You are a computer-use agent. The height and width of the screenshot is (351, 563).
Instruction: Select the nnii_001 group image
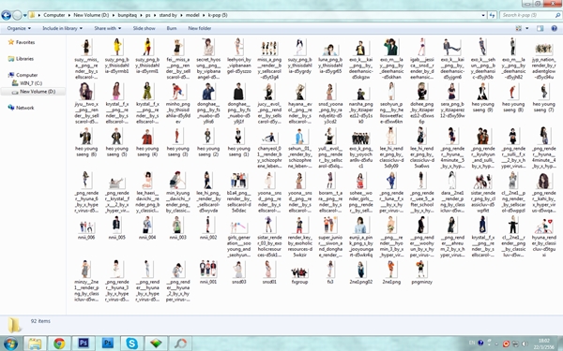tap(208, 273)
